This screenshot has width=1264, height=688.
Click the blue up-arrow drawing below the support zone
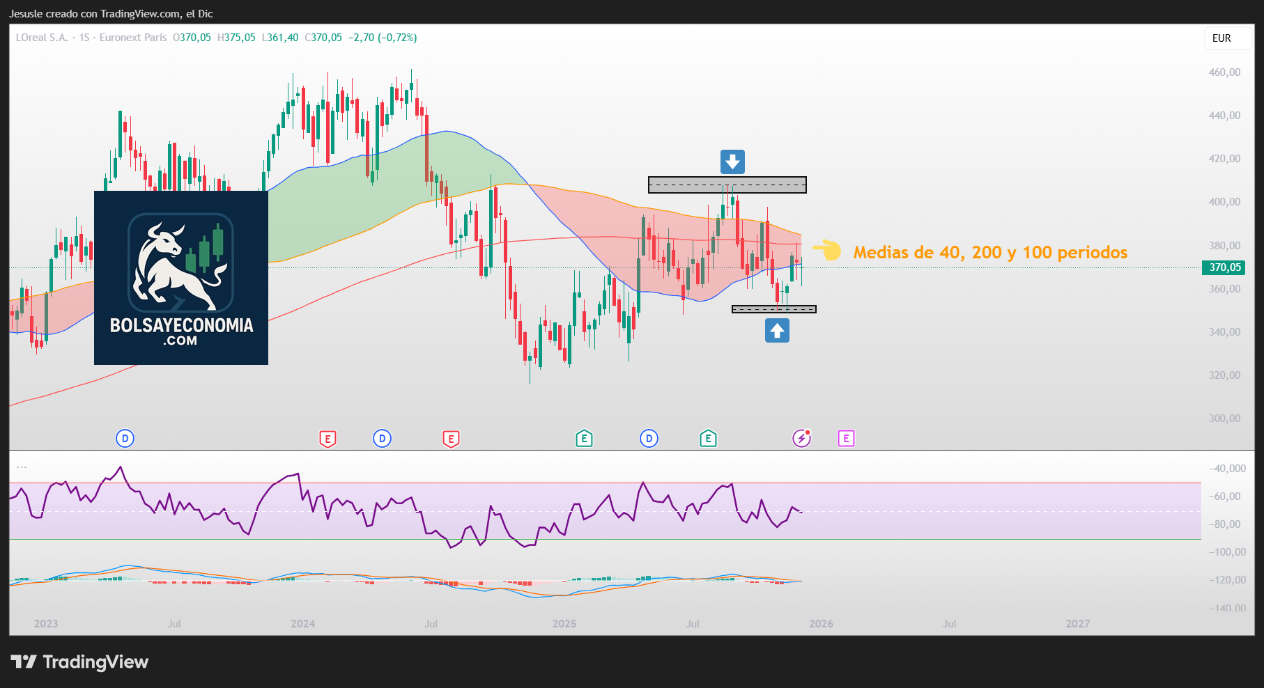[x=777, y=330]
